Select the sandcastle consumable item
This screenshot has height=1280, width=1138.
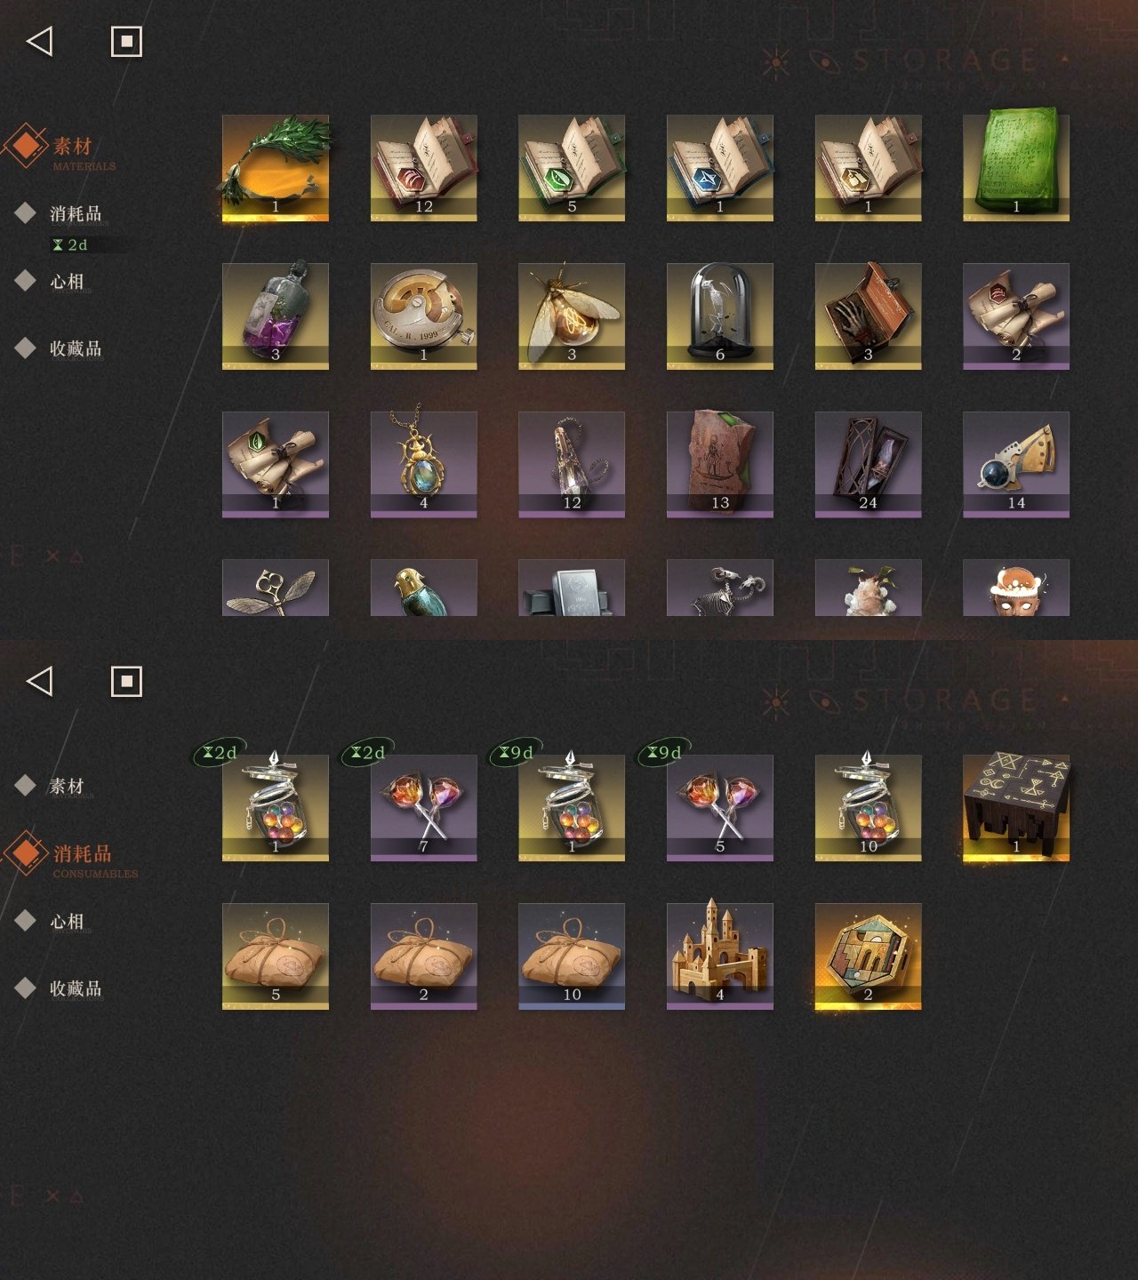[x=720, y=956]
